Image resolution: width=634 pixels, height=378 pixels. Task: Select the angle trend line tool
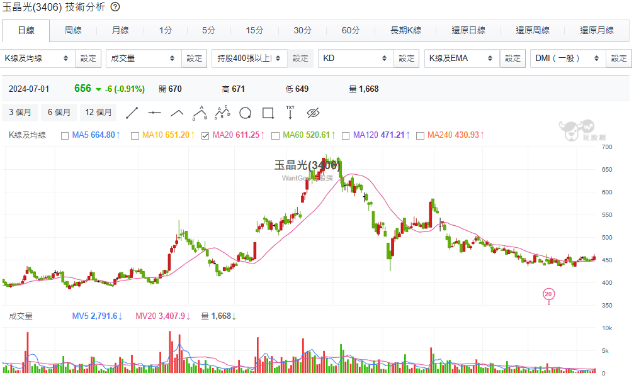click(x=177, y=113)
